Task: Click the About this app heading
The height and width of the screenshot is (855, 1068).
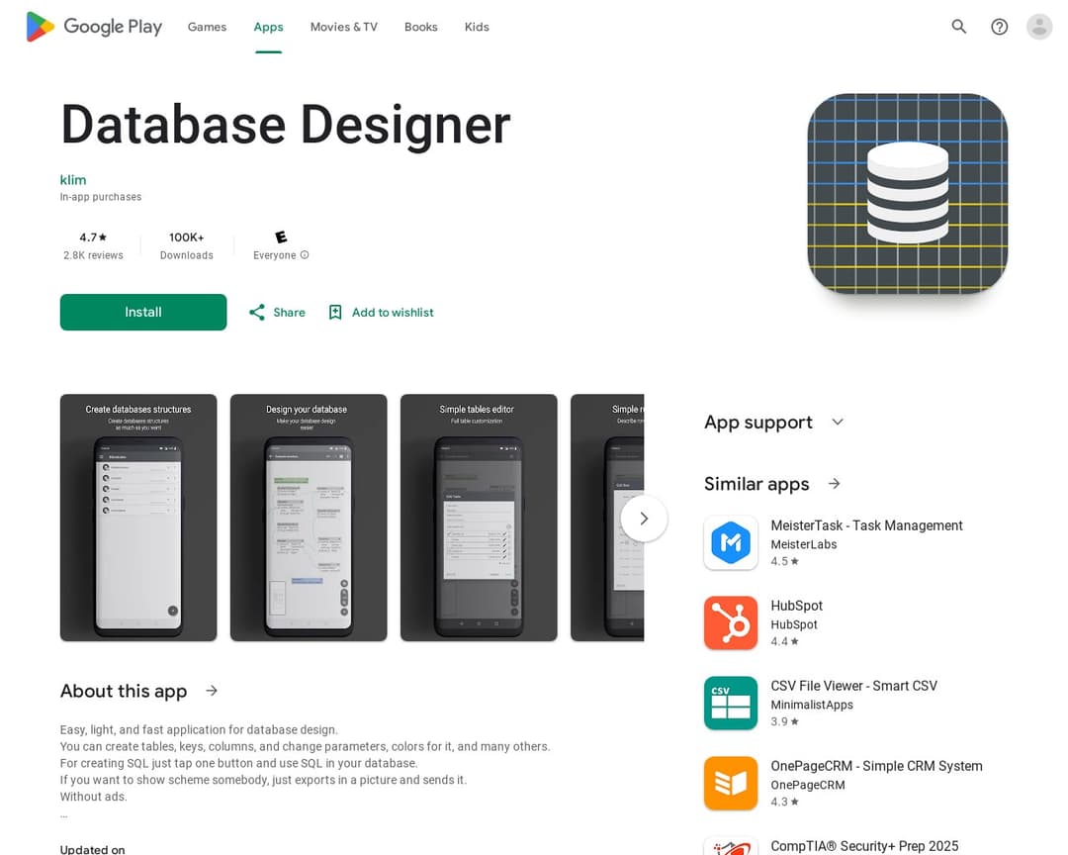Action: coord(124,691)
